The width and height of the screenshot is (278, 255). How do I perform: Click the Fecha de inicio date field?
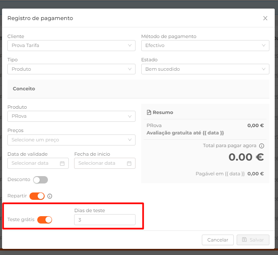(104, 163)
